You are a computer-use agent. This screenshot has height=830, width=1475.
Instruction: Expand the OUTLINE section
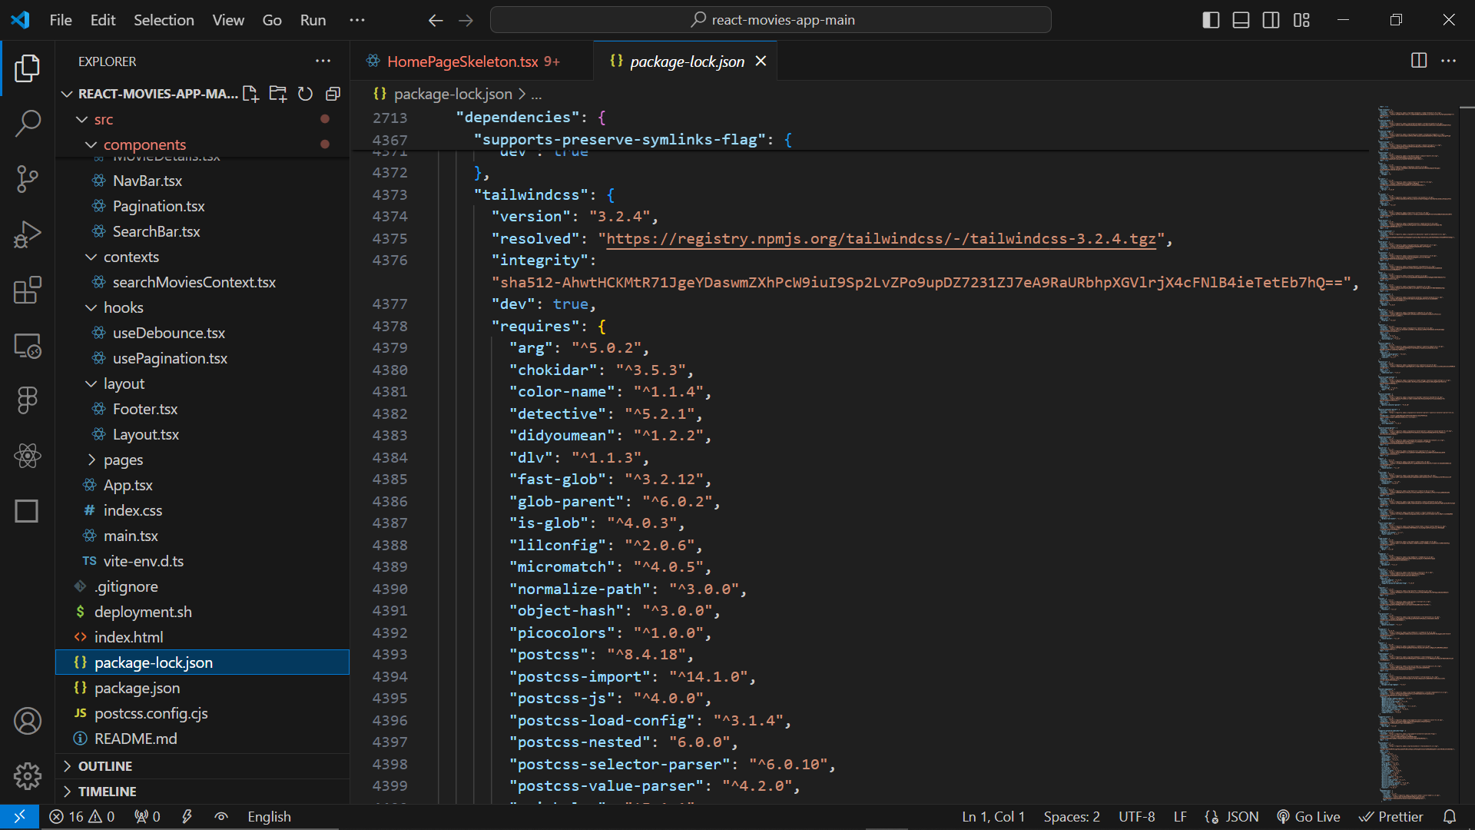(x=105, y=766)
